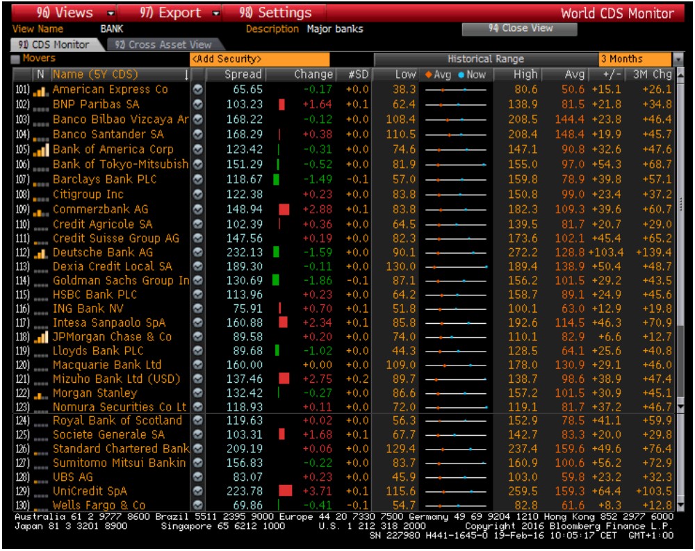Image resolution: width=695 pixels, height=551 pixels.
Task: Select Intesa Sanpaolo SpA row name
Action: [108, 322]
